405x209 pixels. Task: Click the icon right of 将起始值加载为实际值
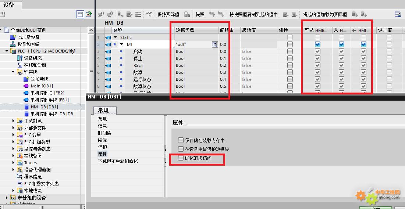click(x=355, y=14)
